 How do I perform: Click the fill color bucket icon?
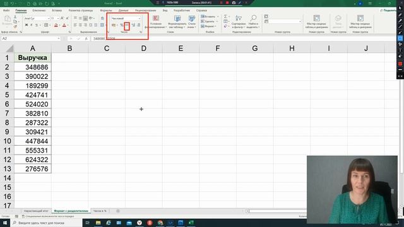pyautogui.click(x=56, y=25)
